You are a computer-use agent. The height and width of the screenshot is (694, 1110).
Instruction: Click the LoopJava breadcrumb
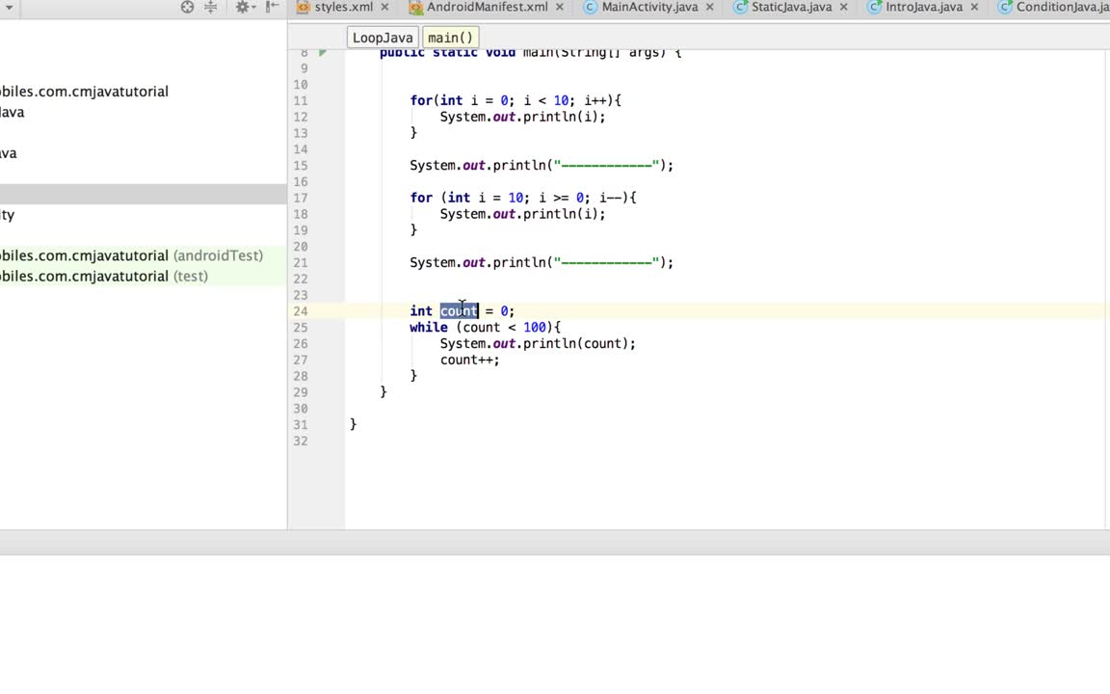point(383,38)
